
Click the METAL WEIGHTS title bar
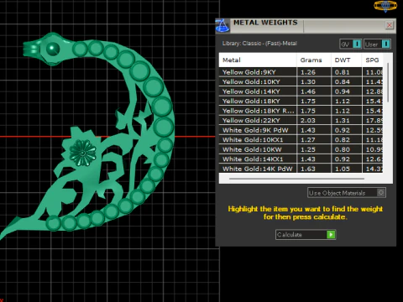[x=306, y=25]
